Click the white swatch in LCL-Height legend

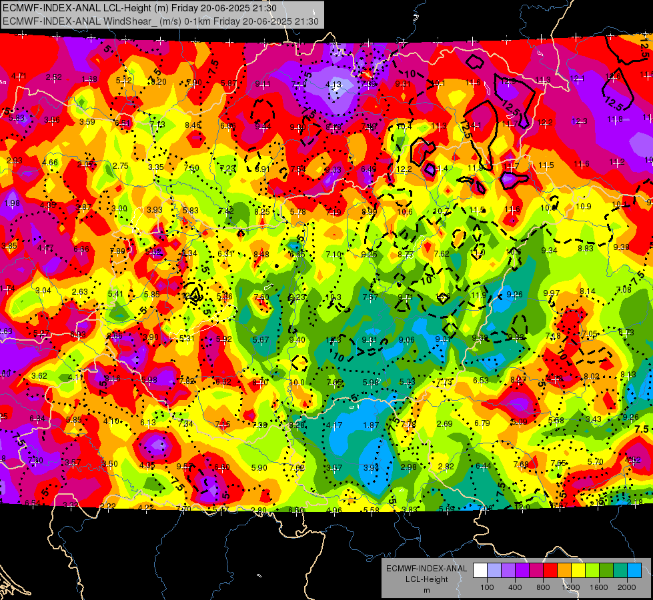480,571
